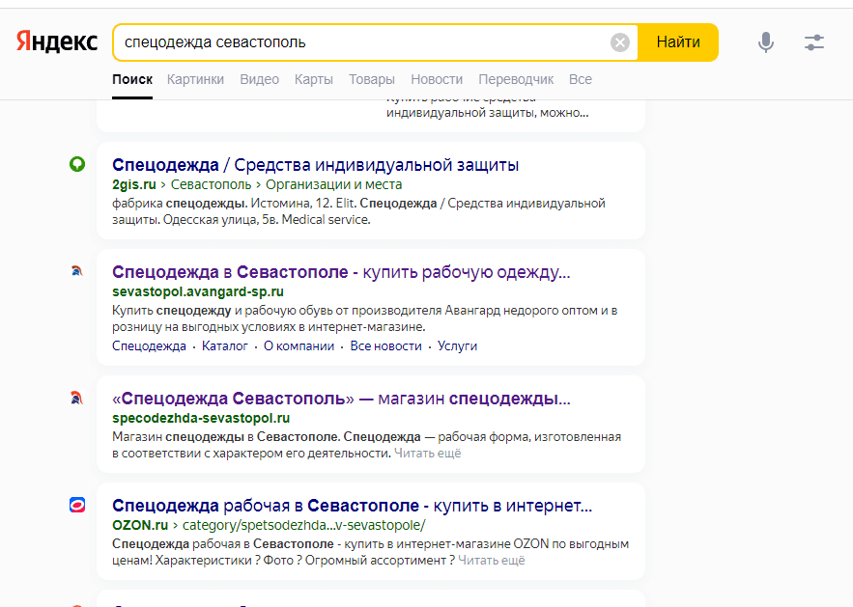Click the 2gis.ru green favicon

pos(77,165)
